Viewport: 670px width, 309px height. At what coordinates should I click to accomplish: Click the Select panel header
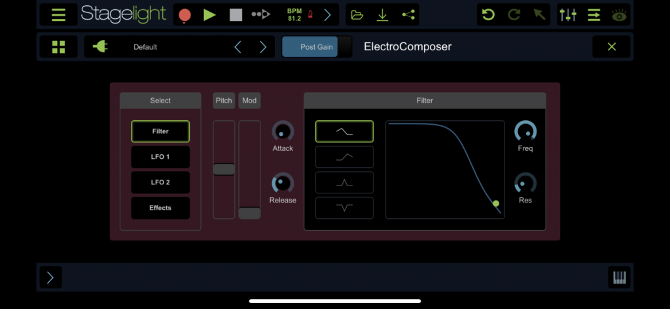pos(160,101)
